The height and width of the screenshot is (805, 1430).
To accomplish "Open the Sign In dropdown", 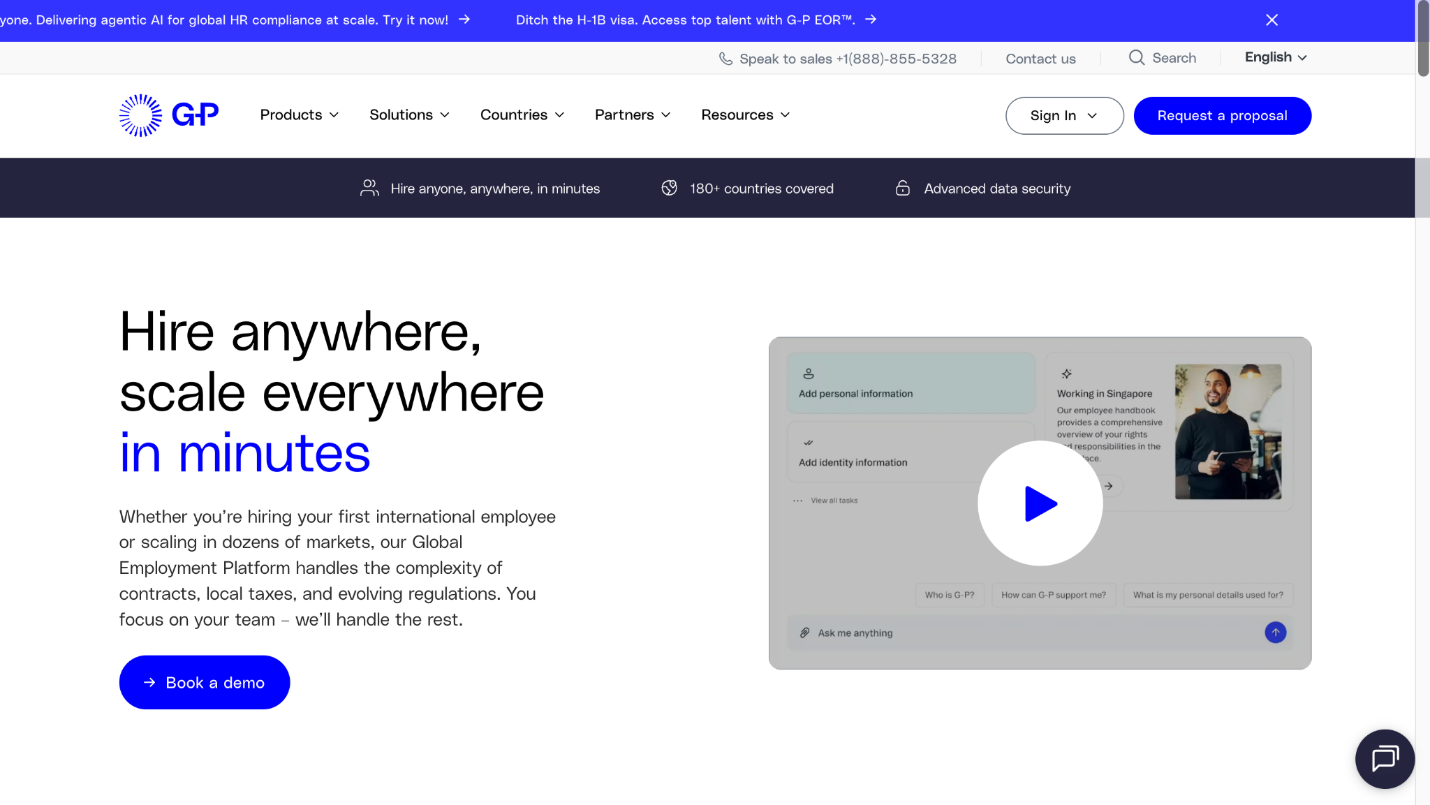I will coord(1064,116).
